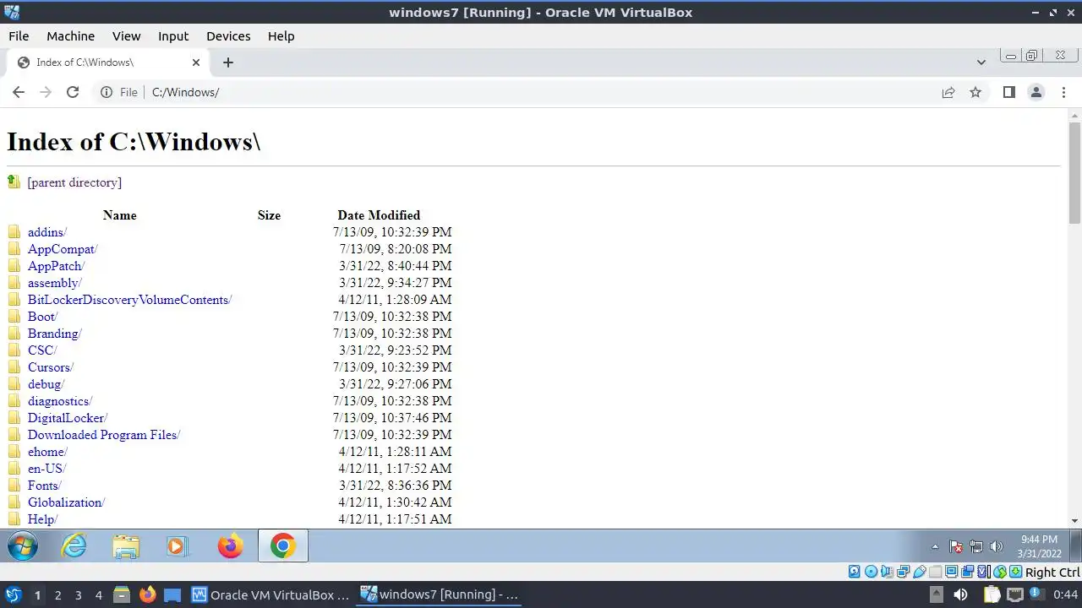The width and height of the screenshot is (1082, 608).
Task: Open the host panel file manager icon
Action: (x=121, y=594)
